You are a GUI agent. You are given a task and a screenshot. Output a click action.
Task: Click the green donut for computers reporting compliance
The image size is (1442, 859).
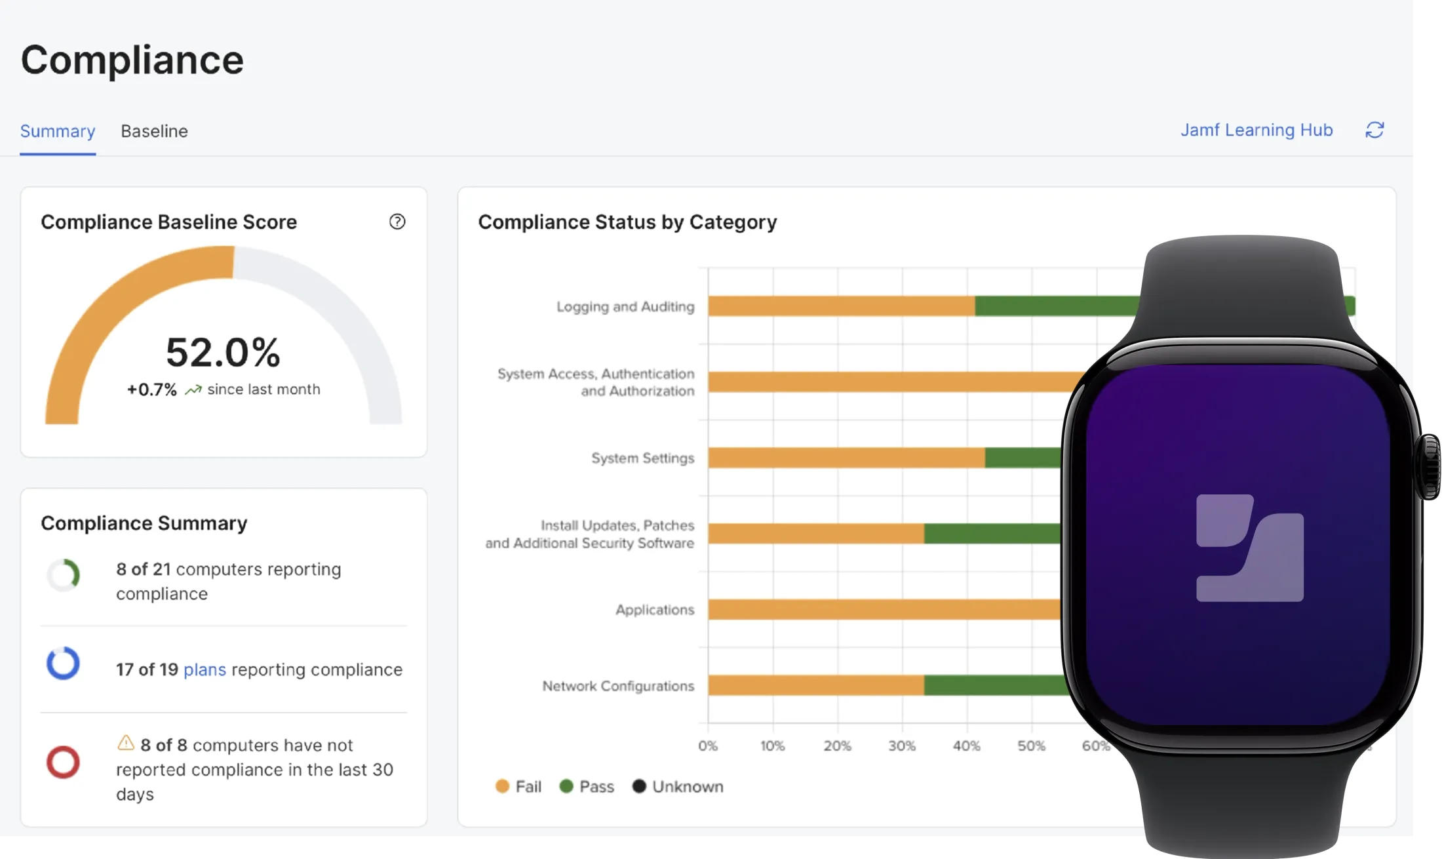63,575
